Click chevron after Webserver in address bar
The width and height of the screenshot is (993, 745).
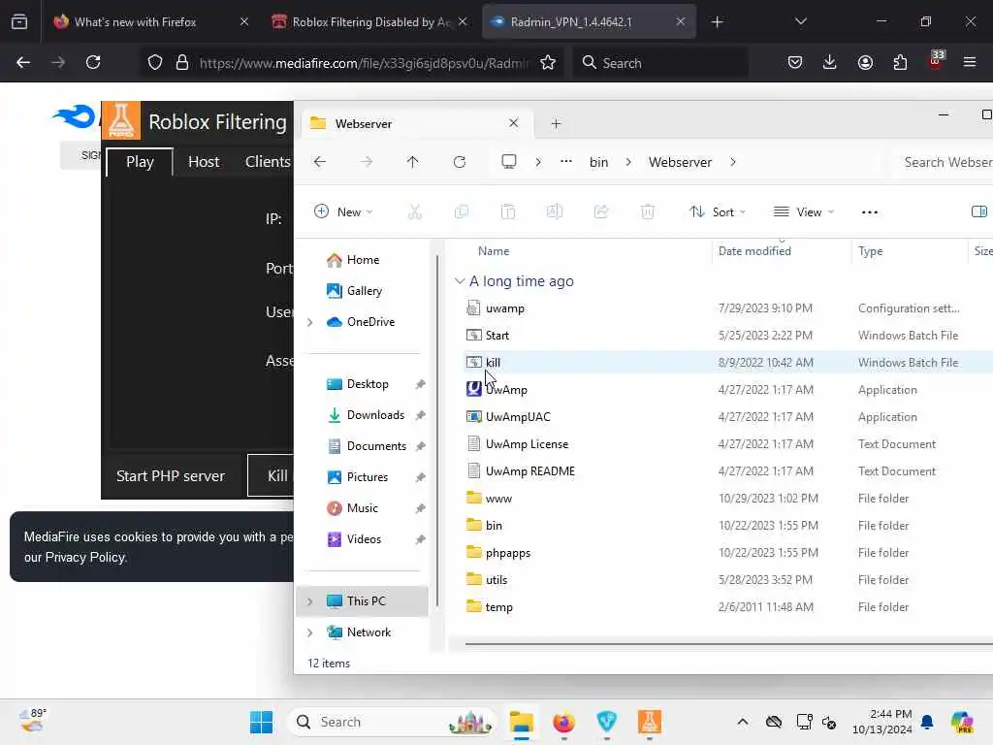coord(733,162)
